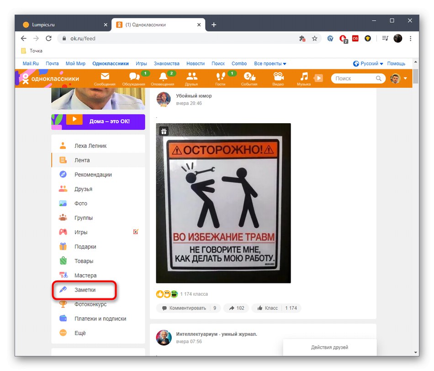434x371 pixels.
Task: Open Мастера in the sidebar
Action: pos(98,275)
